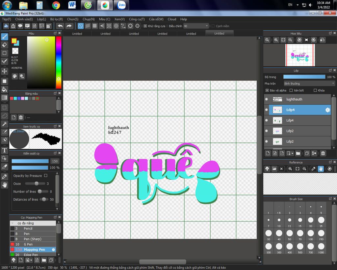Toggle visibility of the last Lớp2 layer

pos(267,141)
